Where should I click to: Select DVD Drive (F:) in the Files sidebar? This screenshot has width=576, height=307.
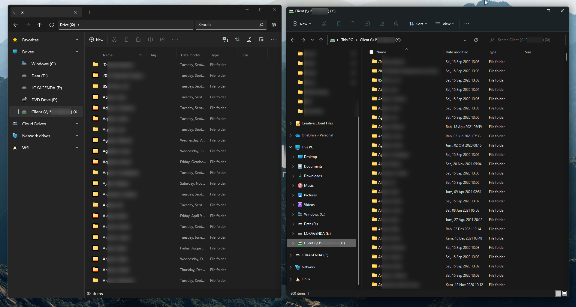[x=46, y=100]
